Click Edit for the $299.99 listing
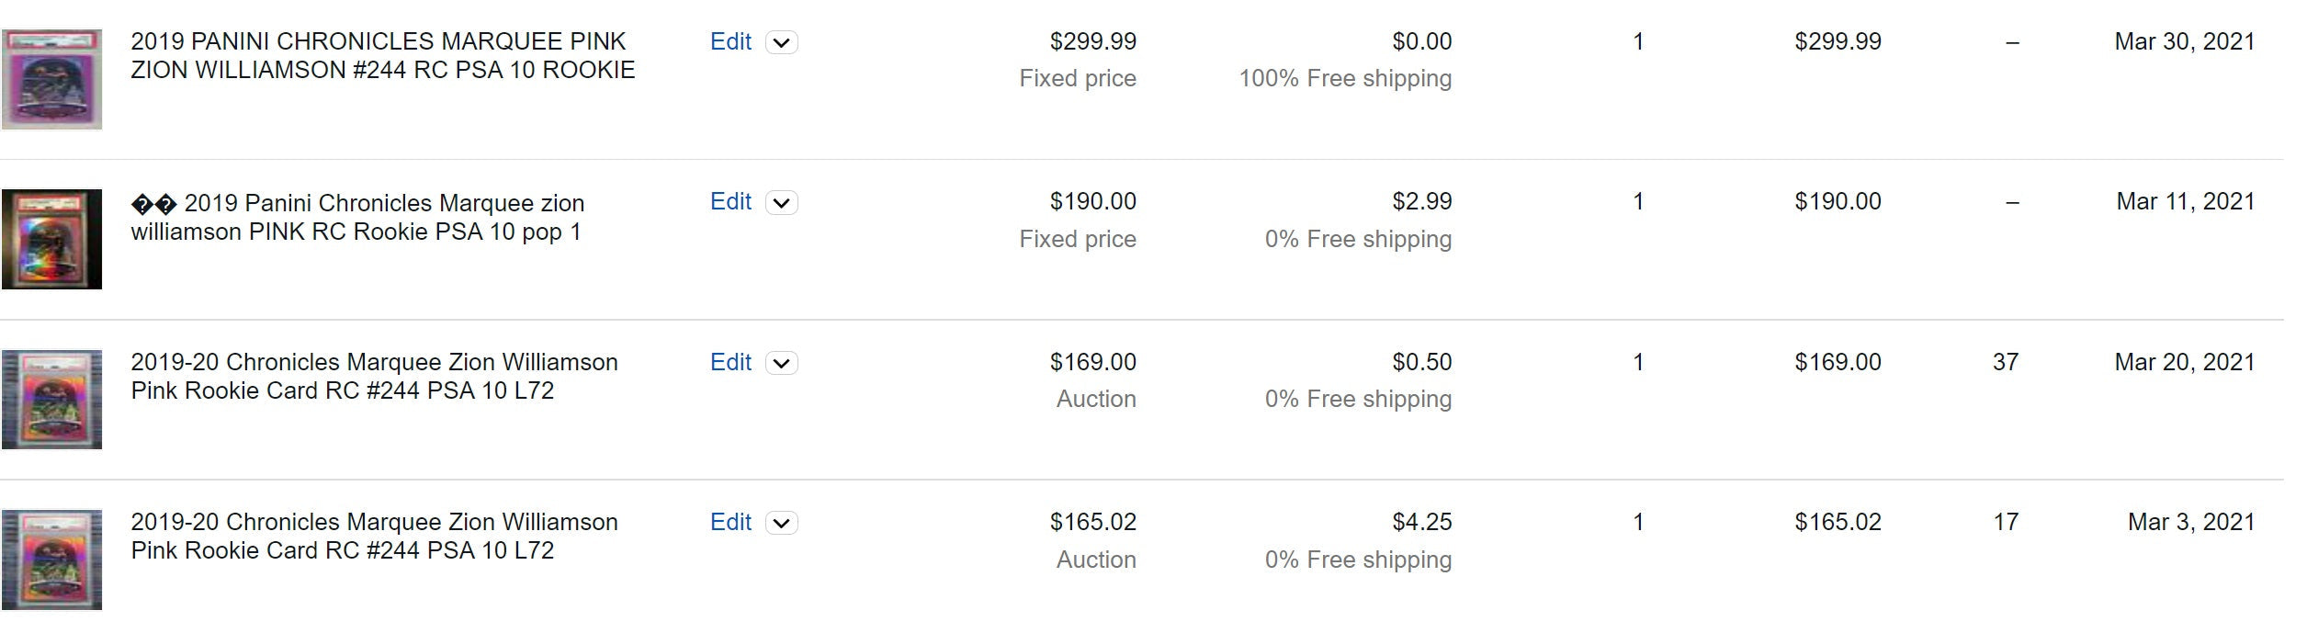Image resolution: width=2307 pixels, height=622 pixels. point(730,41)
